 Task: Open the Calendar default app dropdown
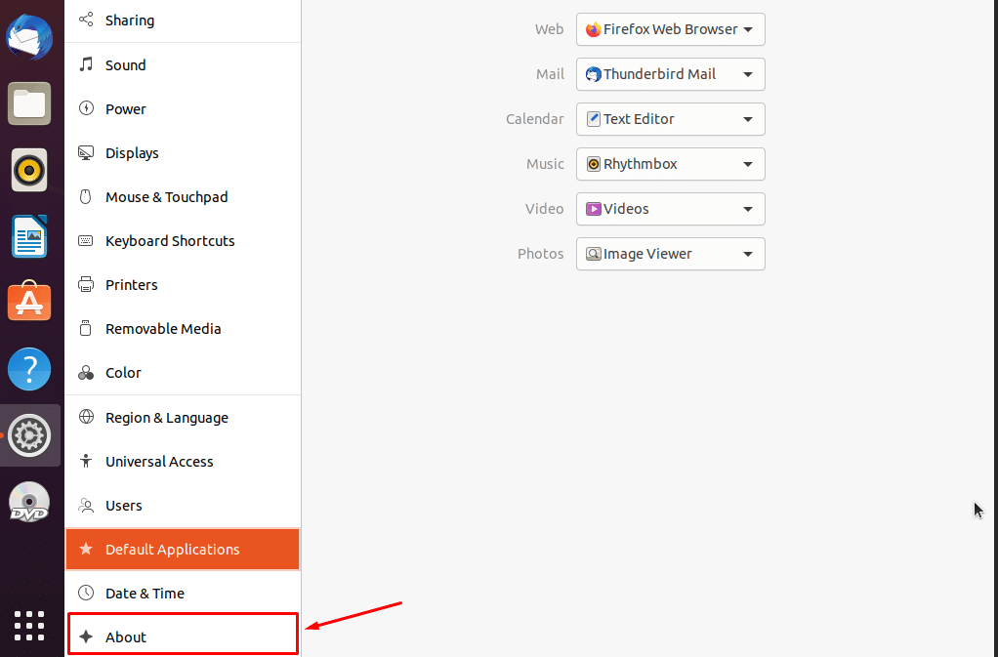click(670, 119)
